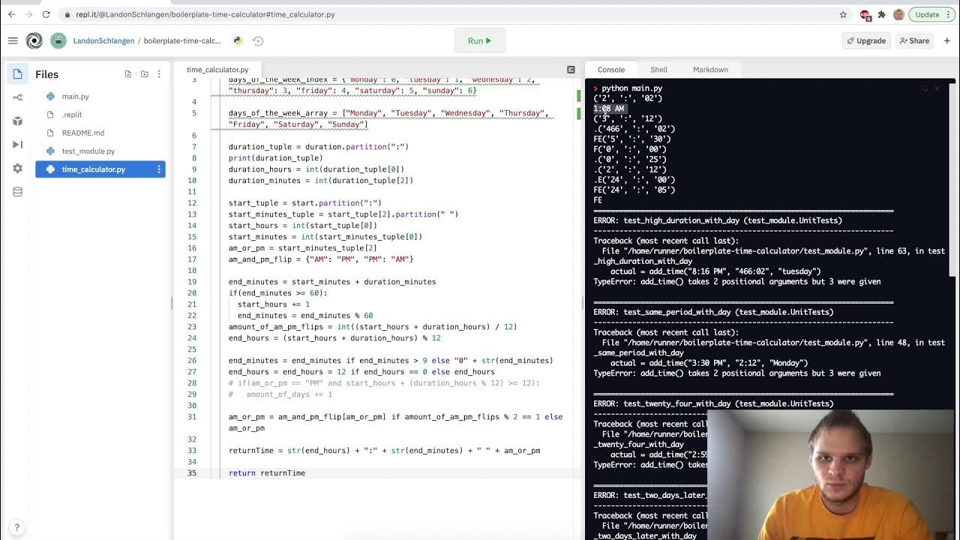The height and width of the screenshot is (540, 960).
Task: Click ERROR: test_same_period_with_day line
Action: click(713, 312)
